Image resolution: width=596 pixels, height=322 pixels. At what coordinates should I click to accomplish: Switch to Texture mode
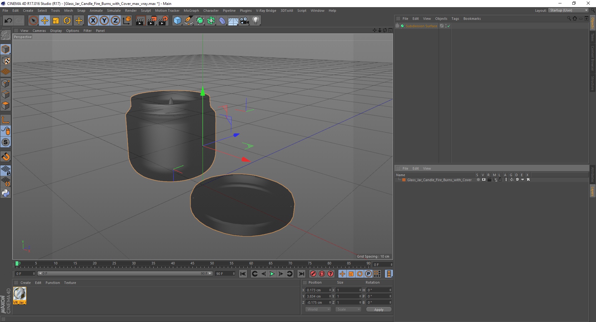point(6,61)
